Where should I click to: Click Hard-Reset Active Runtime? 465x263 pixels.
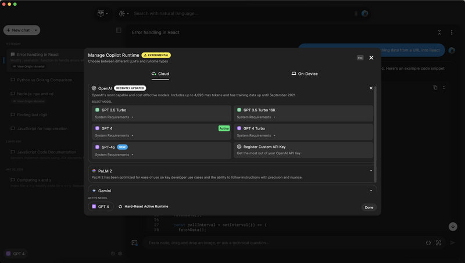pyautogui.click(x=143, y=207)
